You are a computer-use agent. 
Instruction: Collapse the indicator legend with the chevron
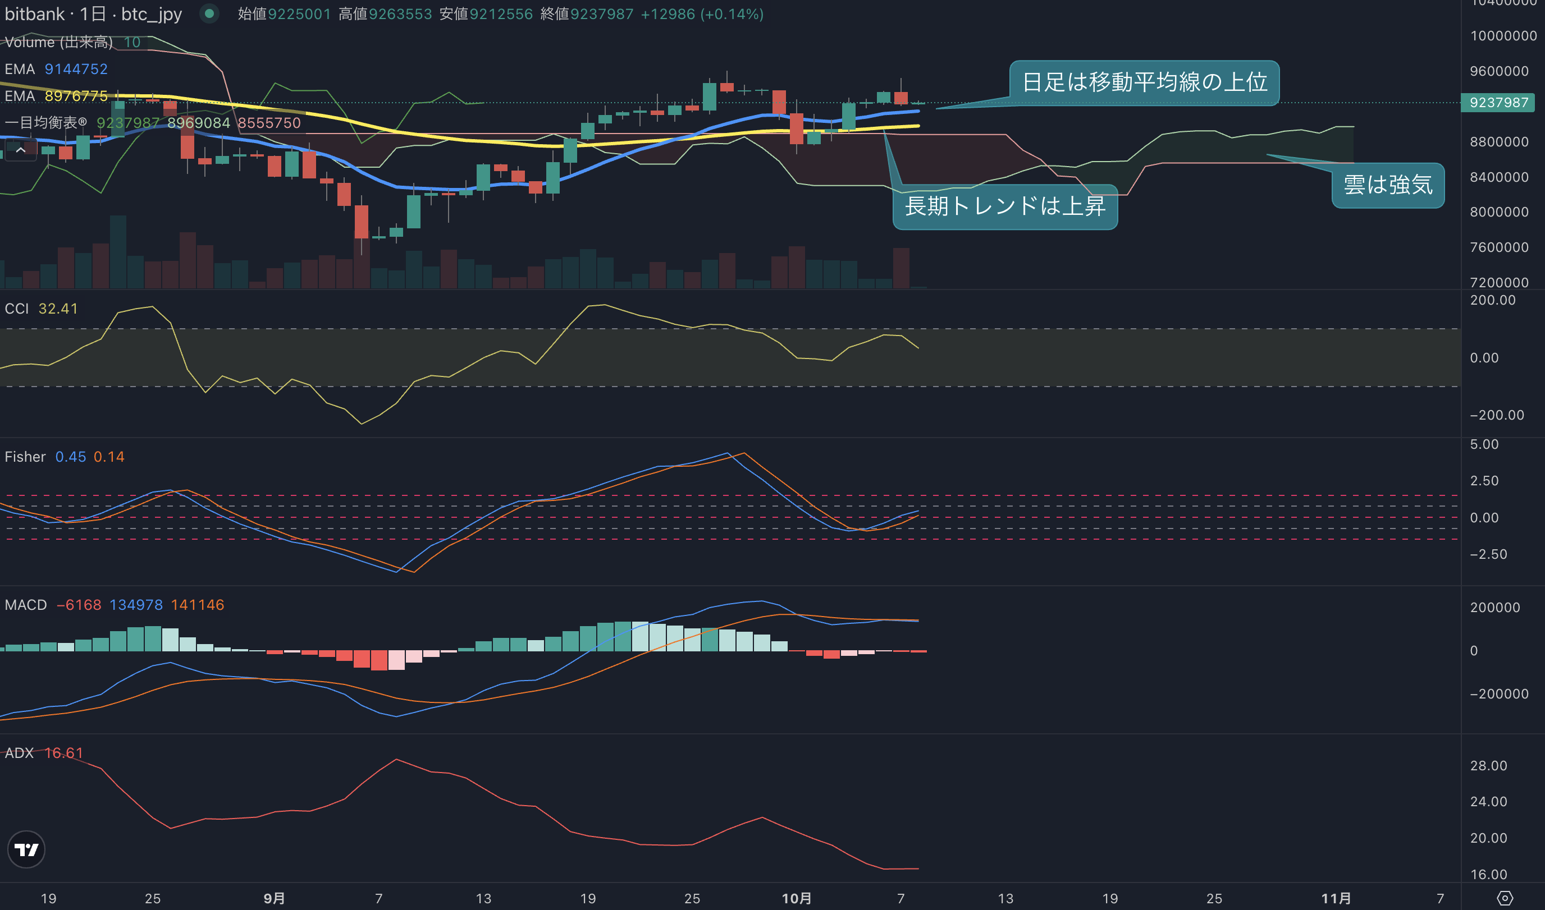coord(20,150)
